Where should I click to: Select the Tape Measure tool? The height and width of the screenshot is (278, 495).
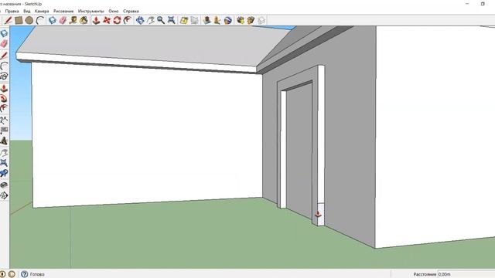pos(73,21)
